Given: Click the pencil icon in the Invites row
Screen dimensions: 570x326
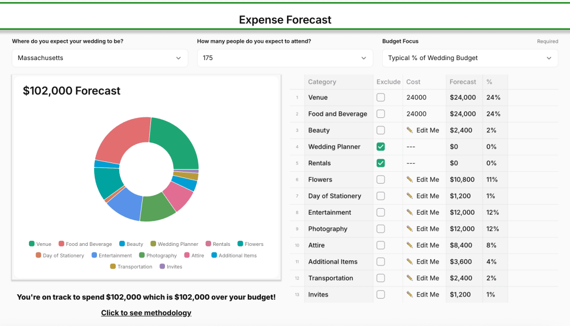Looking at the screenshot, I should coord(410,294).
